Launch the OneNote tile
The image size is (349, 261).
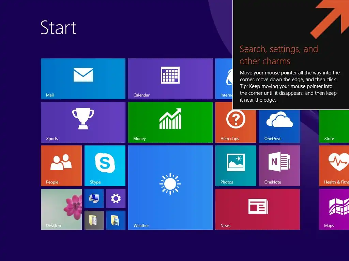pos(279,166)
